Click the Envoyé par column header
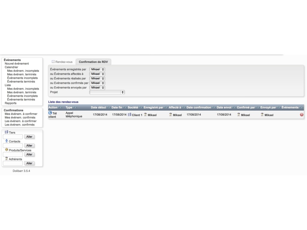Image resolution: width=307 pixels, height=230 pixels. coord(268,108)
